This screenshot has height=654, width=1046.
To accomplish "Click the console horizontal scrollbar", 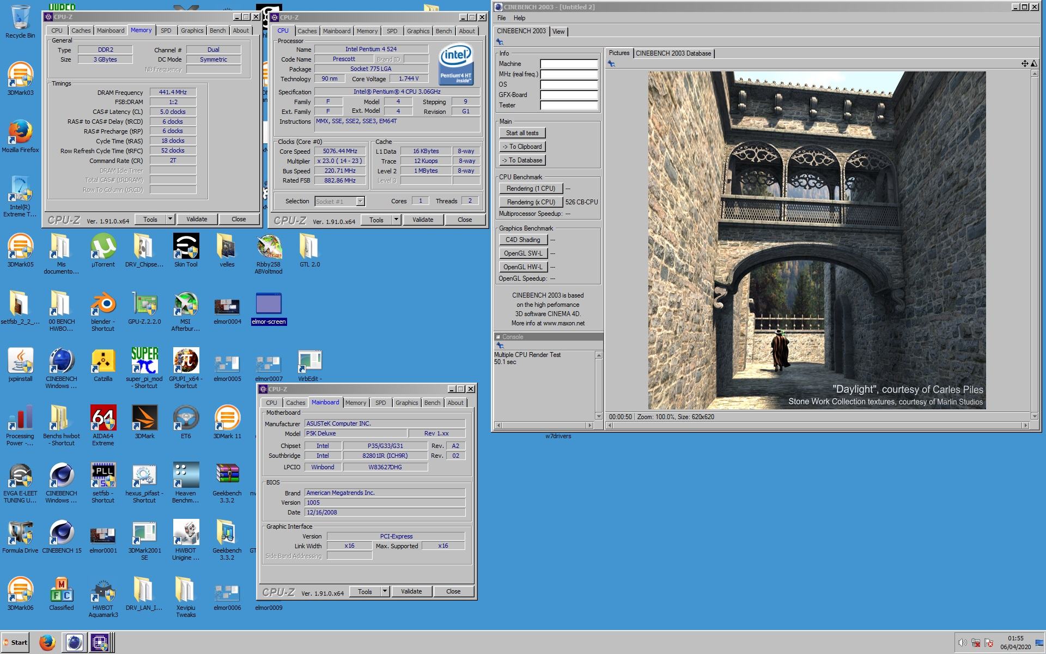I will pyautogui.click(x=543, y=425).
